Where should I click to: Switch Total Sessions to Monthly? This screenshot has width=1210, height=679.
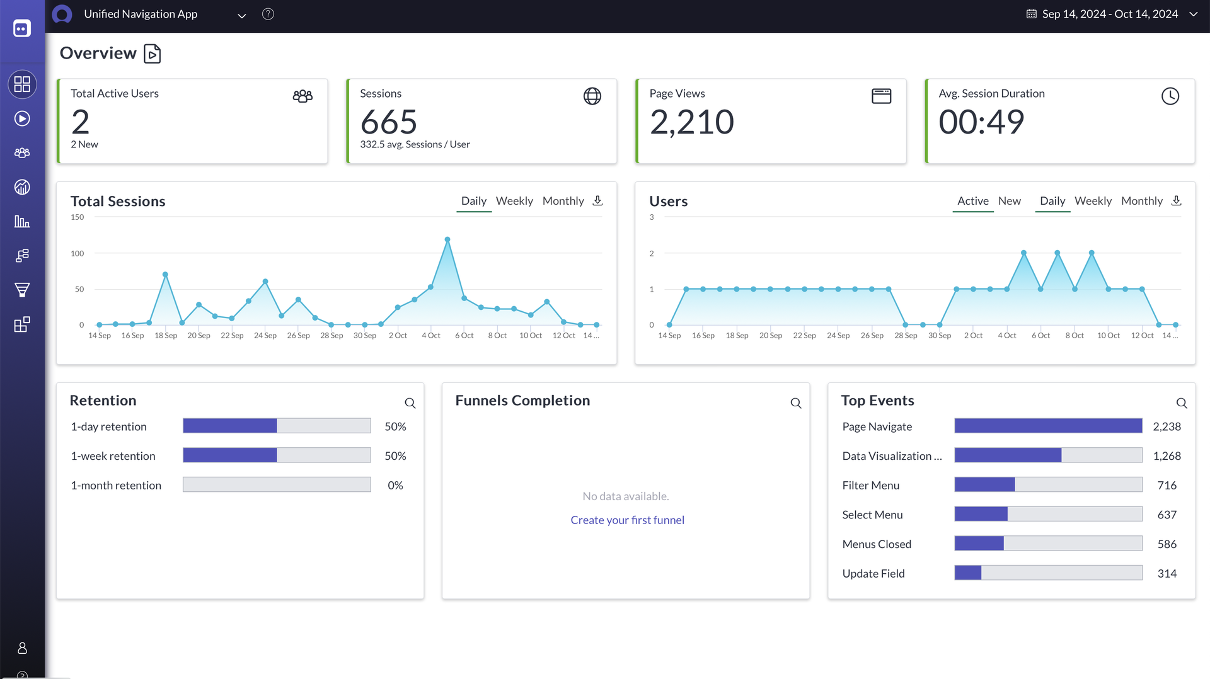[x=563, y=201]
